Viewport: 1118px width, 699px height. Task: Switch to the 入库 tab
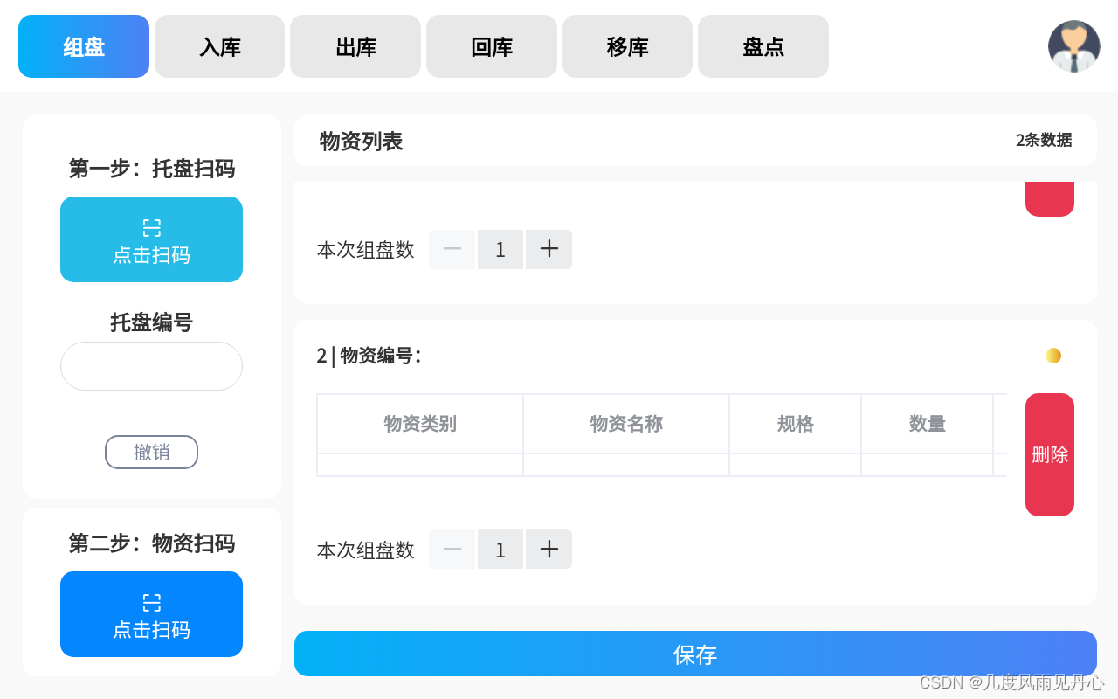[220, 46]
